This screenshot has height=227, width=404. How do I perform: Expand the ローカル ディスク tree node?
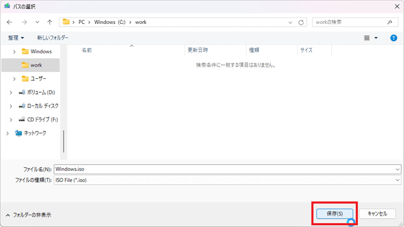tap(11, 106)
